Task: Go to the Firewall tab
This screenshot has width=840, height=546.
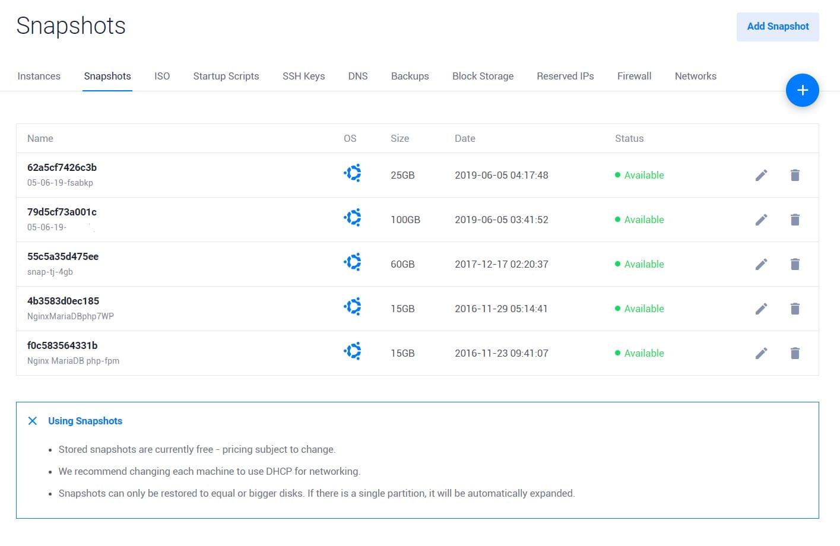Action: 634,76
